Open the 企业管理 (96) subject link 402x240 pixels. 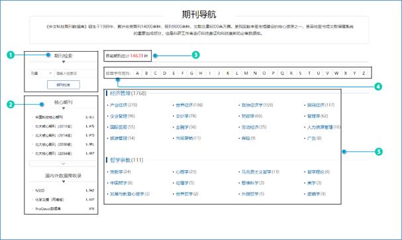point(123,116)
